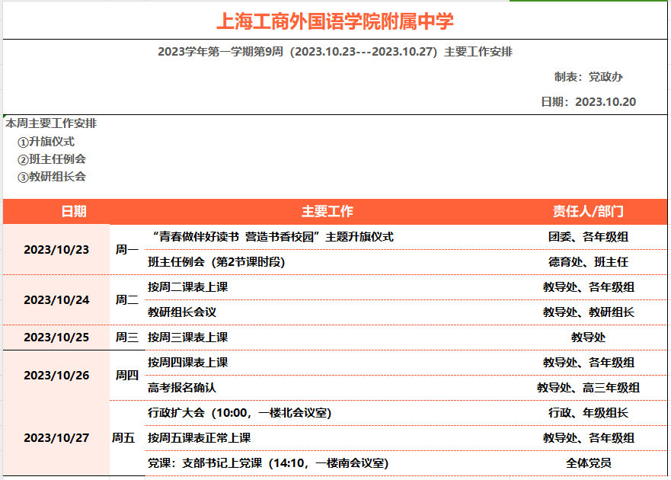671x480 pixels.
Task: Click the 德育处、班主任 department cell
Action: click(588, 262)
